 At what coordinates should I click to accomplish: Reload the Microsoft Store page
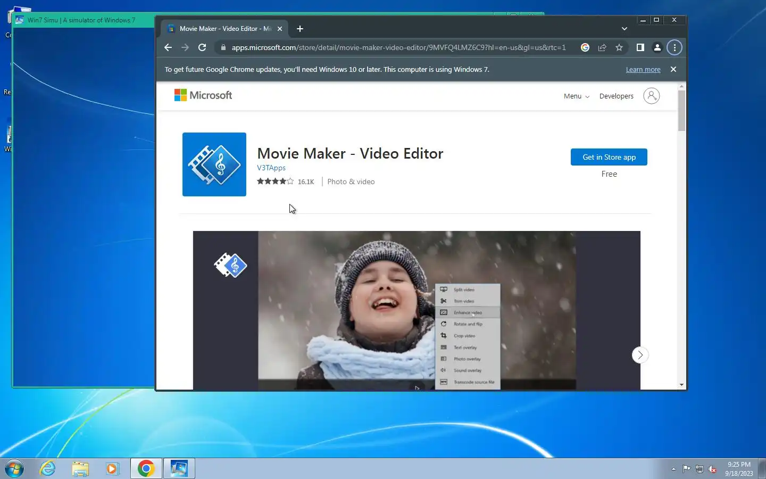click(202, 47)
